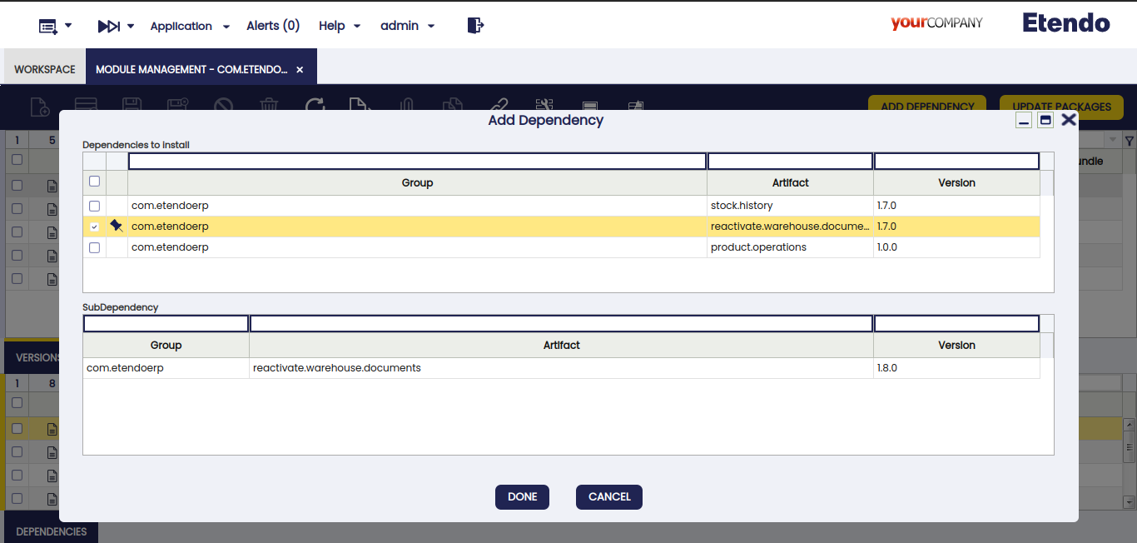The image size is (1137, 543).
Task: Sort by Artifact in Dependencies to install
Action: [790, 182]
